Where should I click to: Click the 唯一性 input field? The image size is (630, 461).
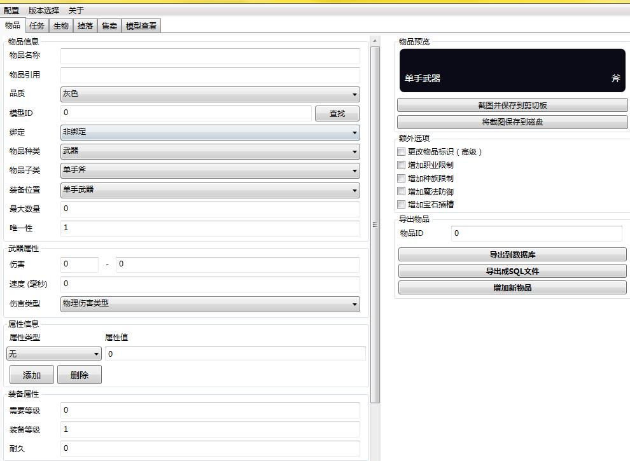tap(210, 228)
